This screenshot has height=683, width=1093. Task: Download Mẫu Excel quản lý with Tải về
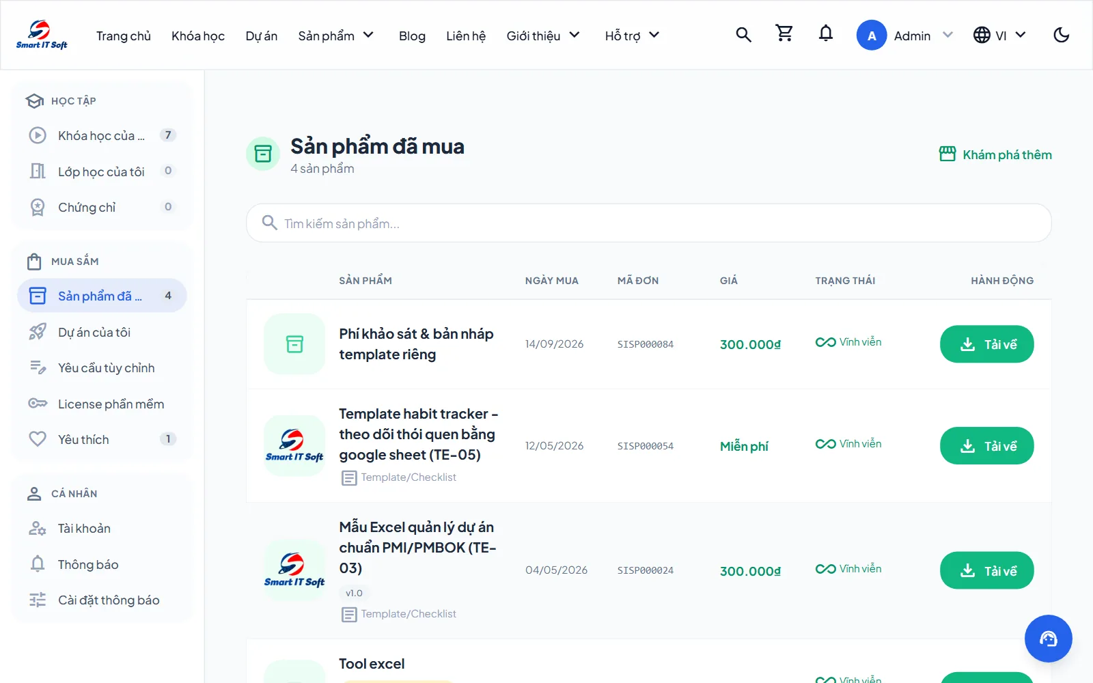[x=987, y=570]
